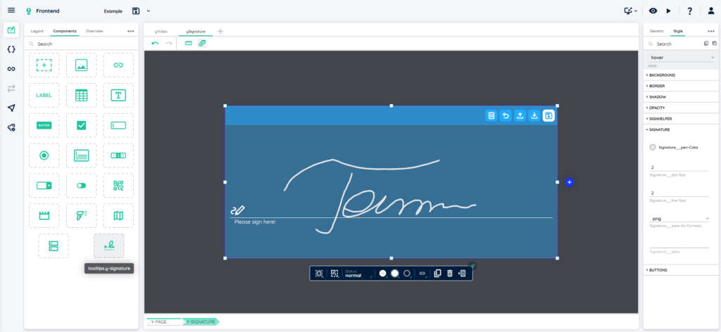The width and height of the screenshot is (721, 332).
Task: Open the save options dropdown arrow
Action: pyautogui.click(x=148, y=11)
